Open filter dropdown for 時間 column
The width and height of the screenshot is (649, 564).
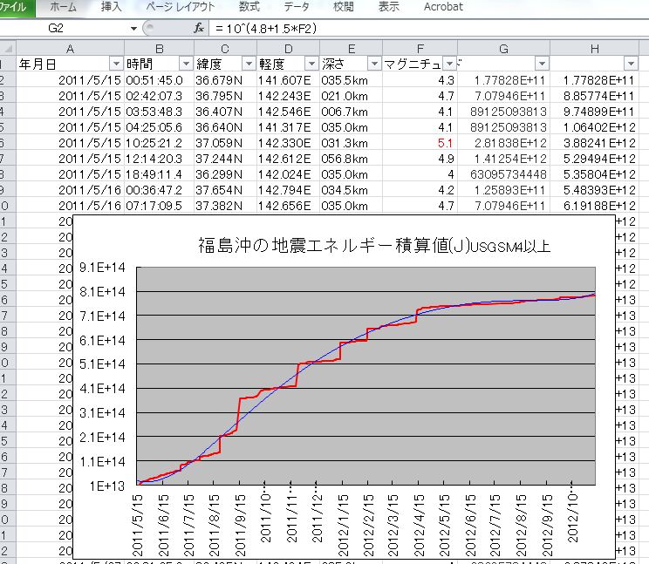point(185,64)
